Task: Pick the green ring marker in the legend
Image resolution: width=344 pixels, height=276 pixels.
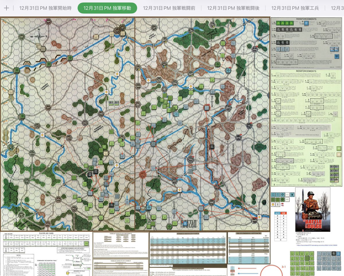Action: [283, 199]
